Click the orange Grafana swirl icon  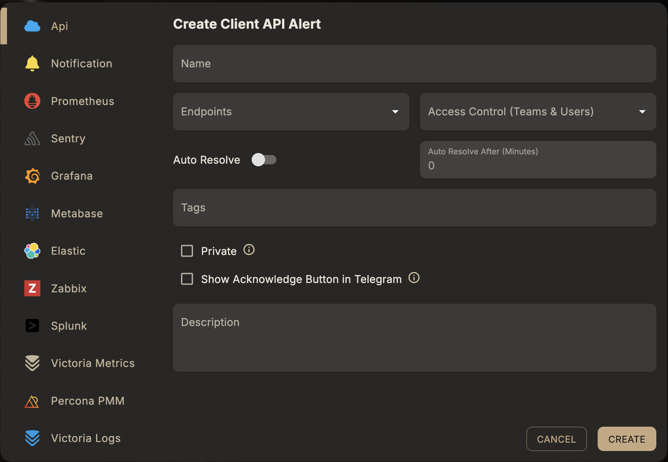32,176
